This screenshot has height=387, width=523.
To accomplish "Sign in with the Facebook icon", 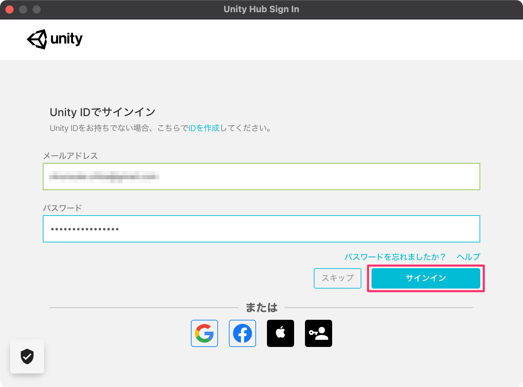I will 242,333.
